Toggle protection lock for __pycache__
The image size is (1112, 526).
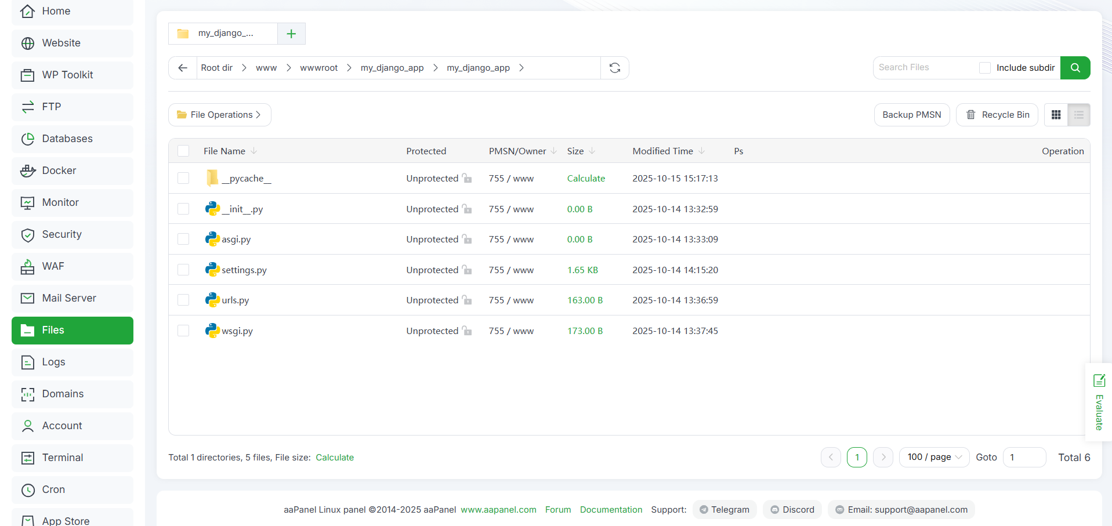(x=467, y=178)
